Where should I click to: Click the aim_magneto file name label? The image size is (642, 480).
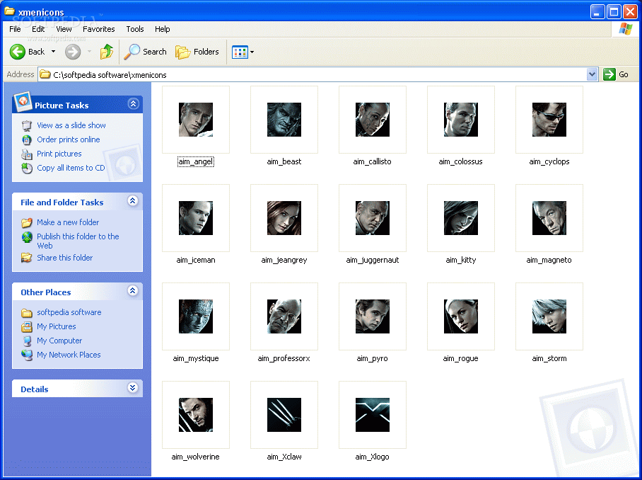point(549,260)
